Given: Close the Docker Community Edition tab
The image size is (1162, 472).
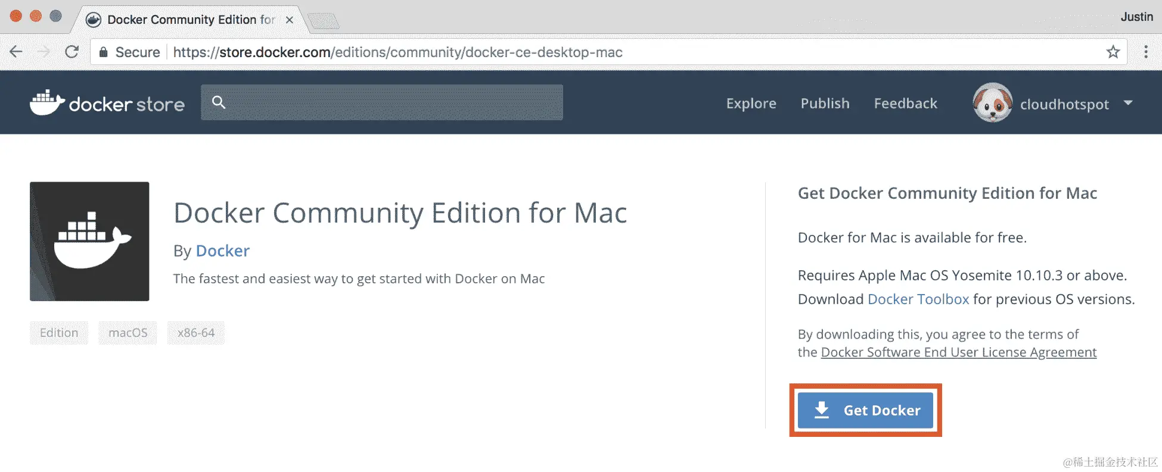Looking at the screenshot, I should [x=290, y=20].
